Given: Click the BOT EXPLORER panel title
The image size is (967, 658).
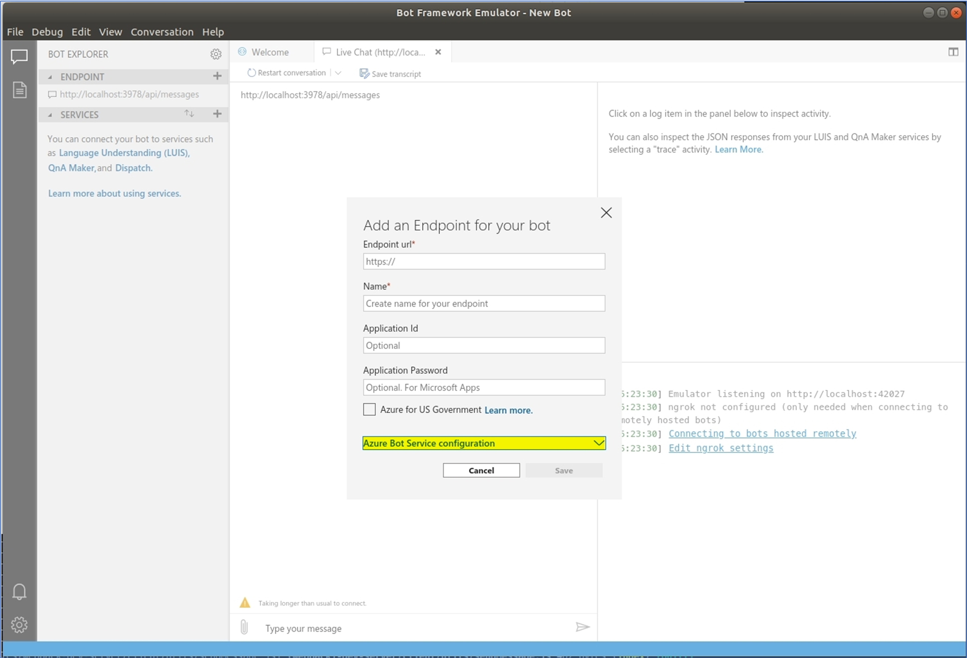Looking at the screenshot, I should (x=78, y=54).
